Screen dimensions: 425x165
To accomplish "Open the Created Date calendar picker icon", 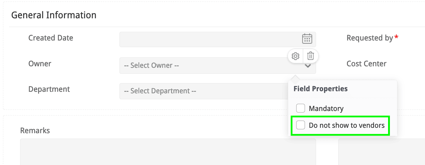I will tap(307, 39).
